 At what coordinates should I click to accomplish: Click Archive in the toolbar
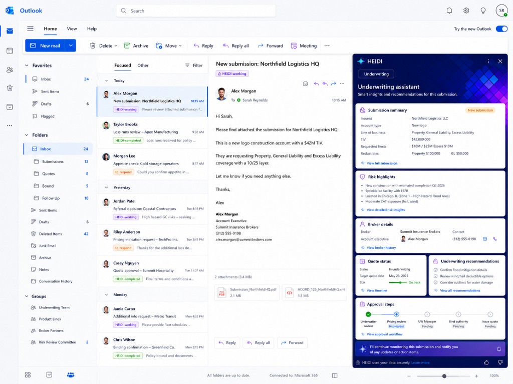tap(136, 45)
